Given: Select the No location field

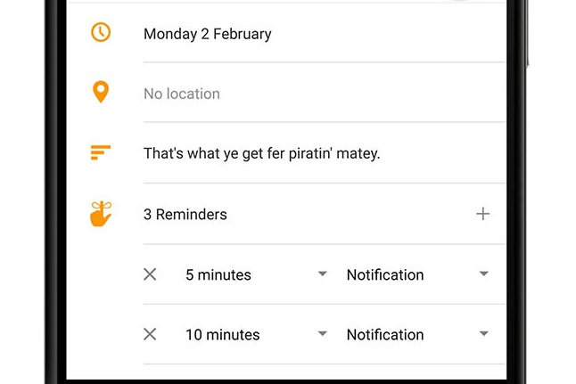Looking at the screenshot, I should [x=182, y=94].
